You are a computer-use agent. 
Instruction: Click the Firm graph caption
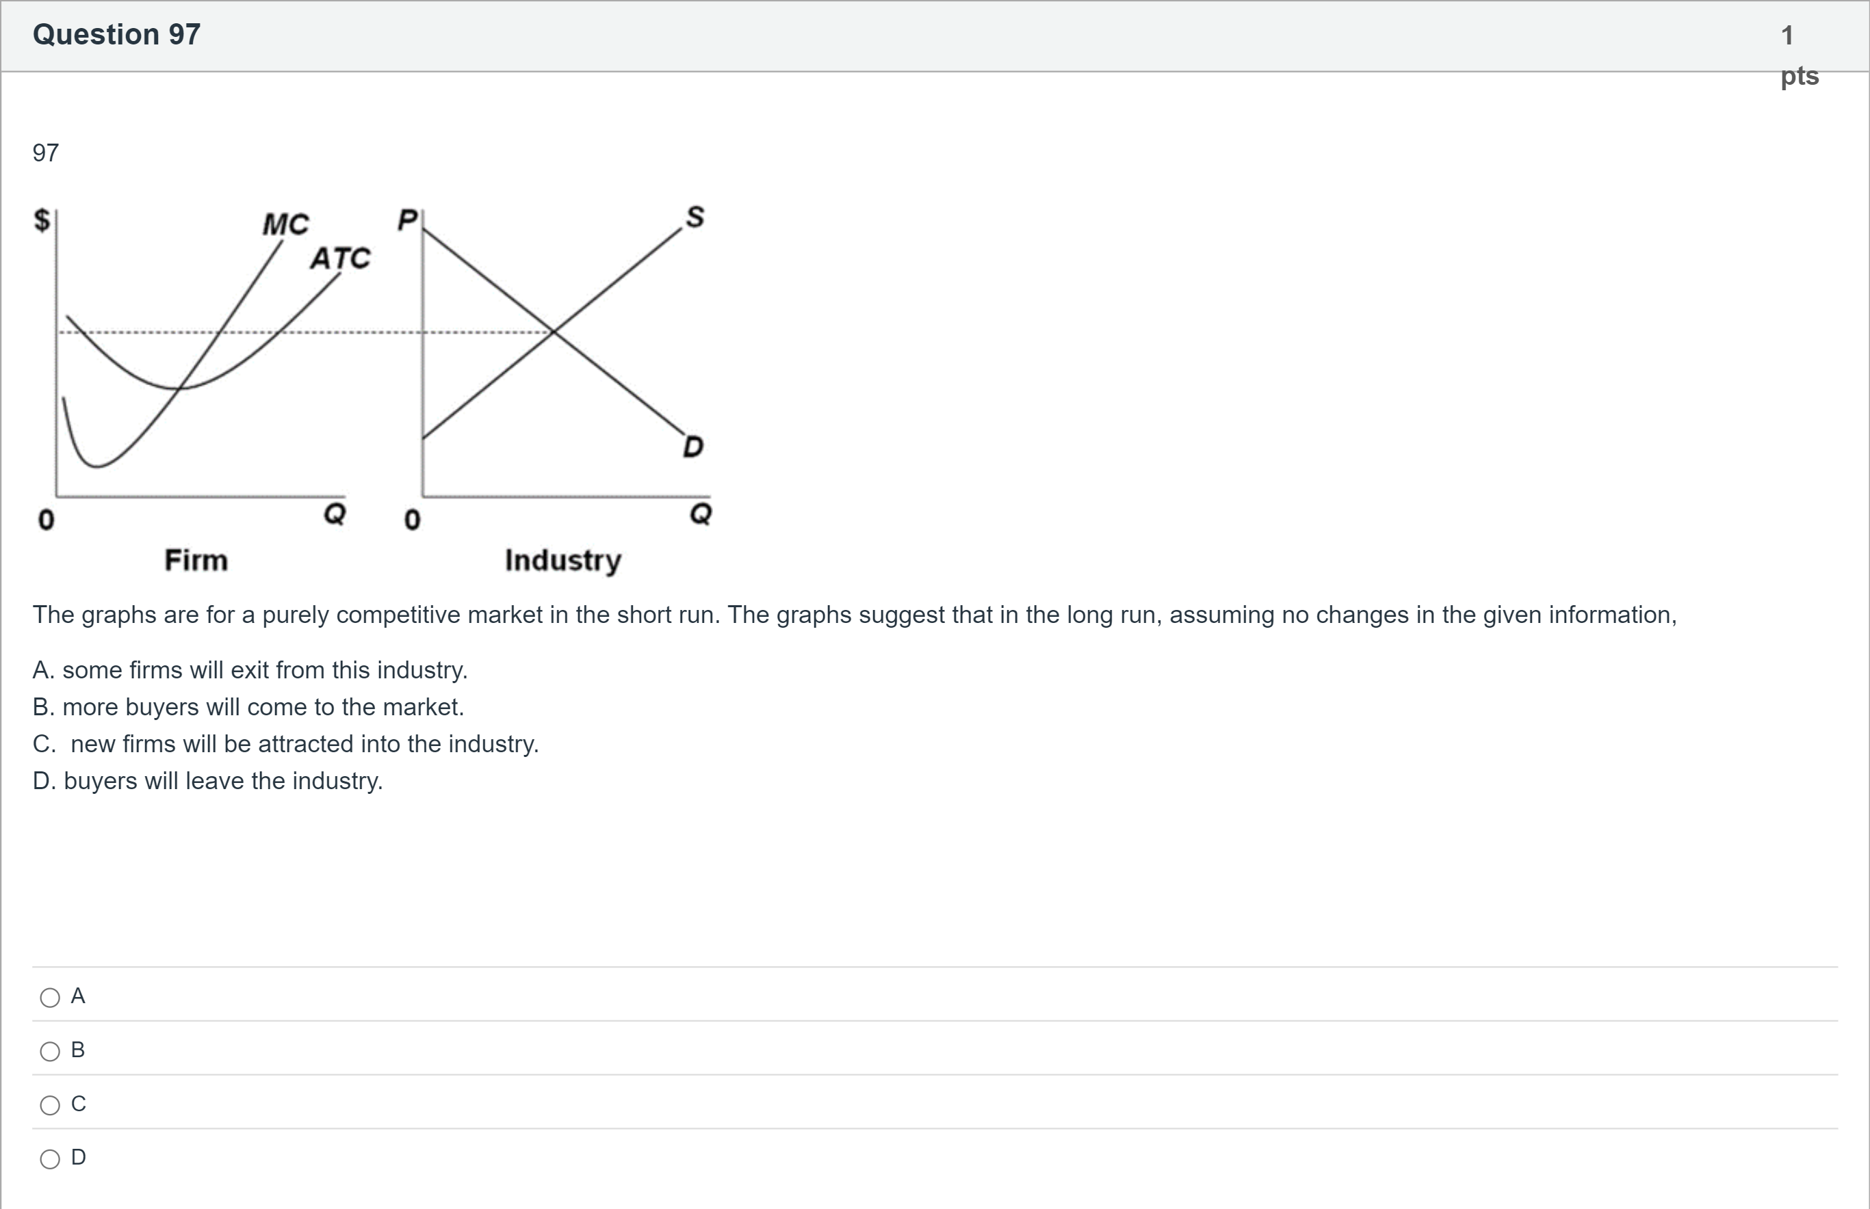point(196,561)
